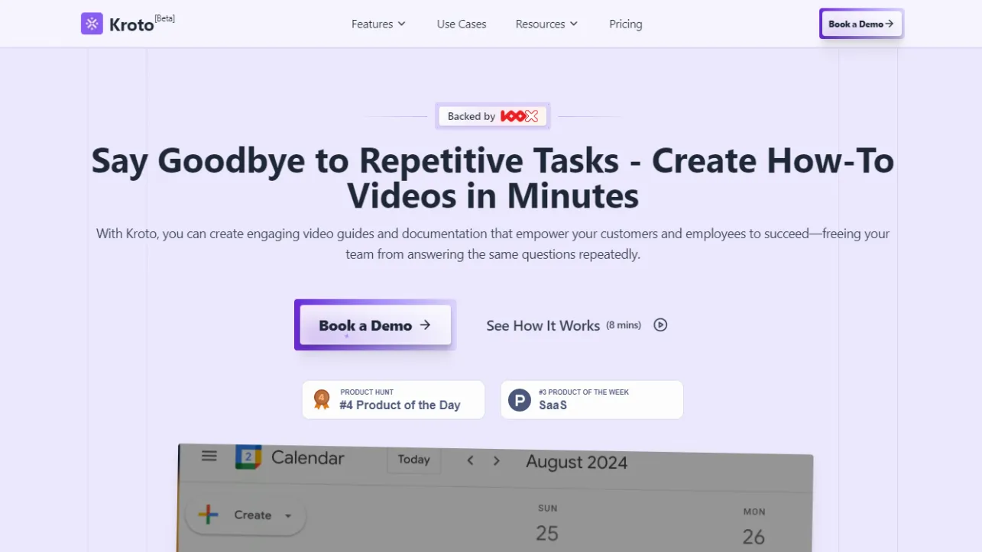Click the August 2024 heading
The image size is (982, 552).
click(x=577, y=462)
